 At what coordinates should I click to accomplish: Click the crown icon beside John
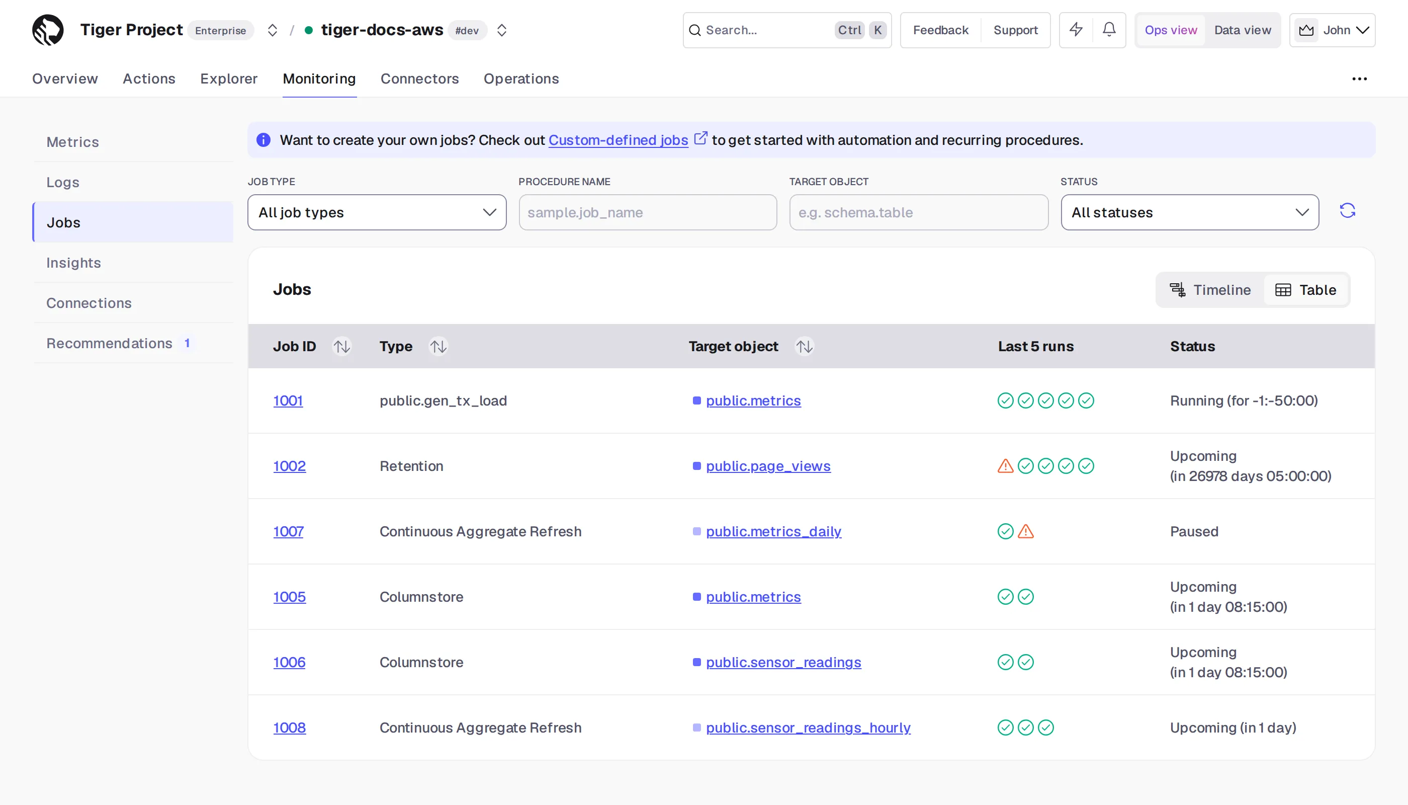point(1306,30)
